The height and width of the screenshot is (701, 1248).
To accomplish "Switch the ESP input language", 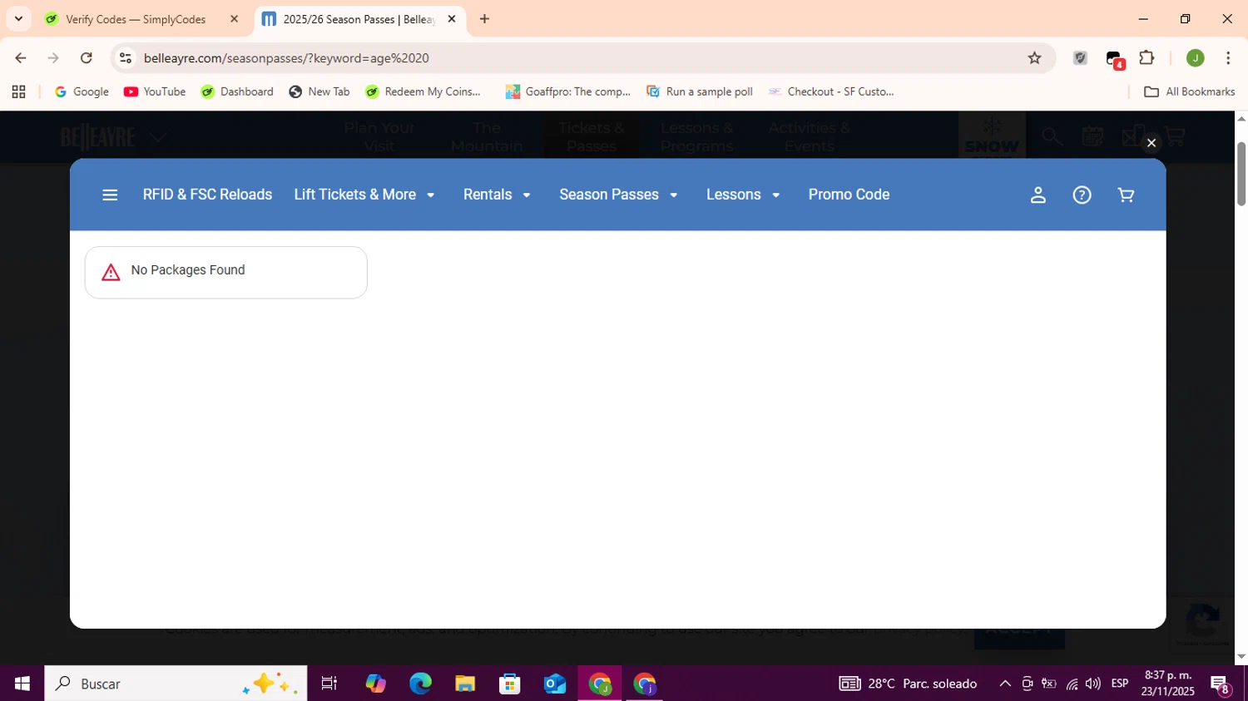I will pyautogui.click(x=1120, y=684).
